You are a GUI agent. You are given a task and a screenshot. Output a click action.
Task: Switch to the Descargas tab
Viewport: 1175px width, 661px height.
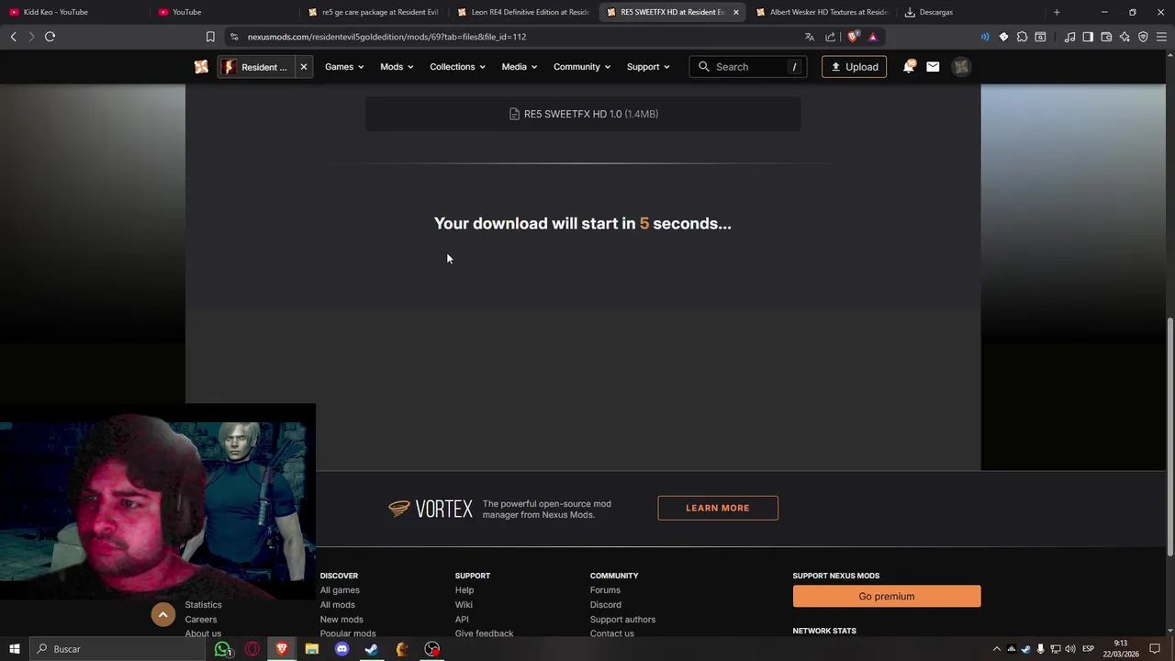point(970,12)
